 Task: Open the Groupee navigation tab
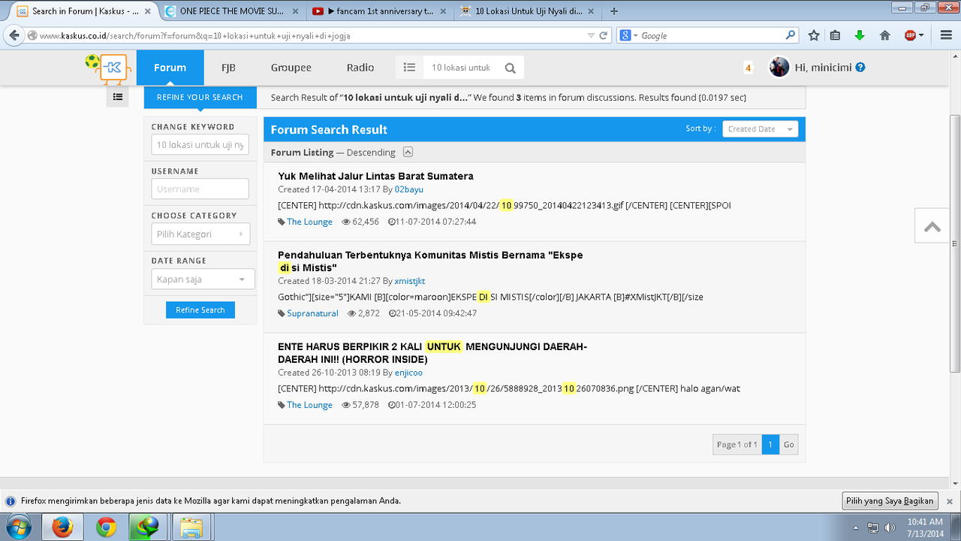click(291, 68)
